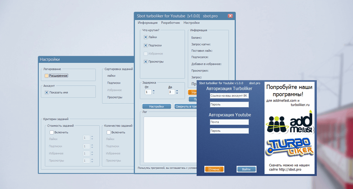Click the Лайки cost spinner arrows
The width and height of the screenshot is (353, 189).
click(92, 138)
